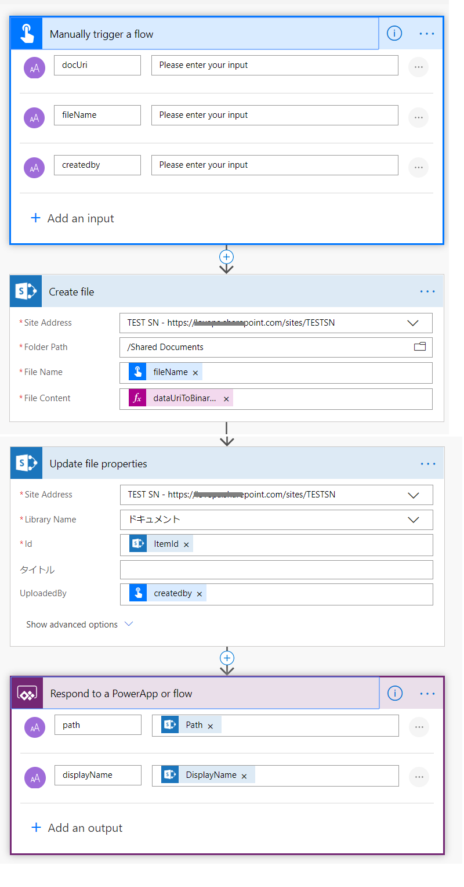Viewport: 464px width, 887px height.
Task: Click text-type icon beside createdby input
Action: [34, 168]
